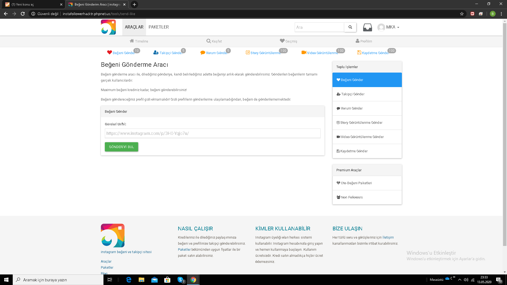The width and height of the screenshot is (507, 285).
Task: Reload the page
Action: (23, 14)
